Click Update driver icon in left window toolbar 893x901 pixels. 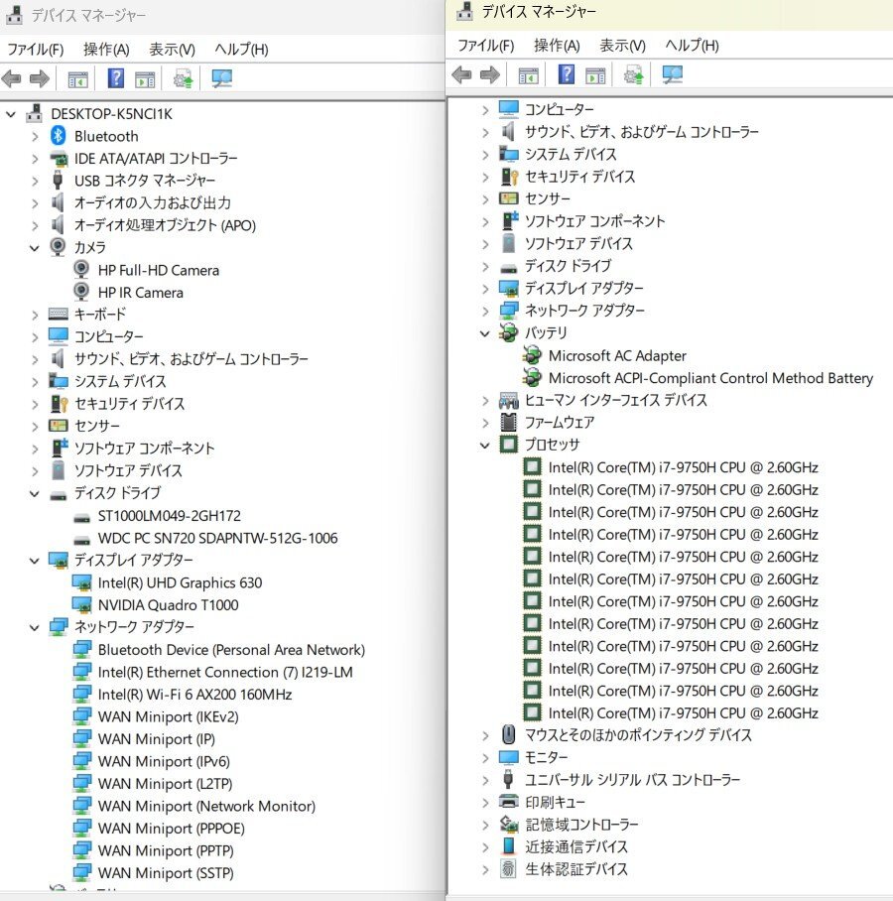184,78
